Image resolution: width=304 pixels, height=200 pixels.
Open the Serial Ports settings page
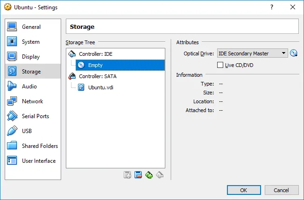35,116
